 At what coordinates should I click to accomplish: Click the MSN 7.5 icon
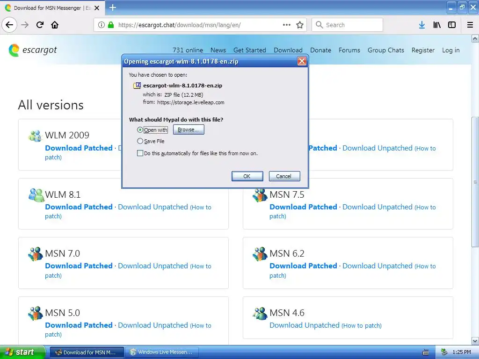tap(260, 195)
